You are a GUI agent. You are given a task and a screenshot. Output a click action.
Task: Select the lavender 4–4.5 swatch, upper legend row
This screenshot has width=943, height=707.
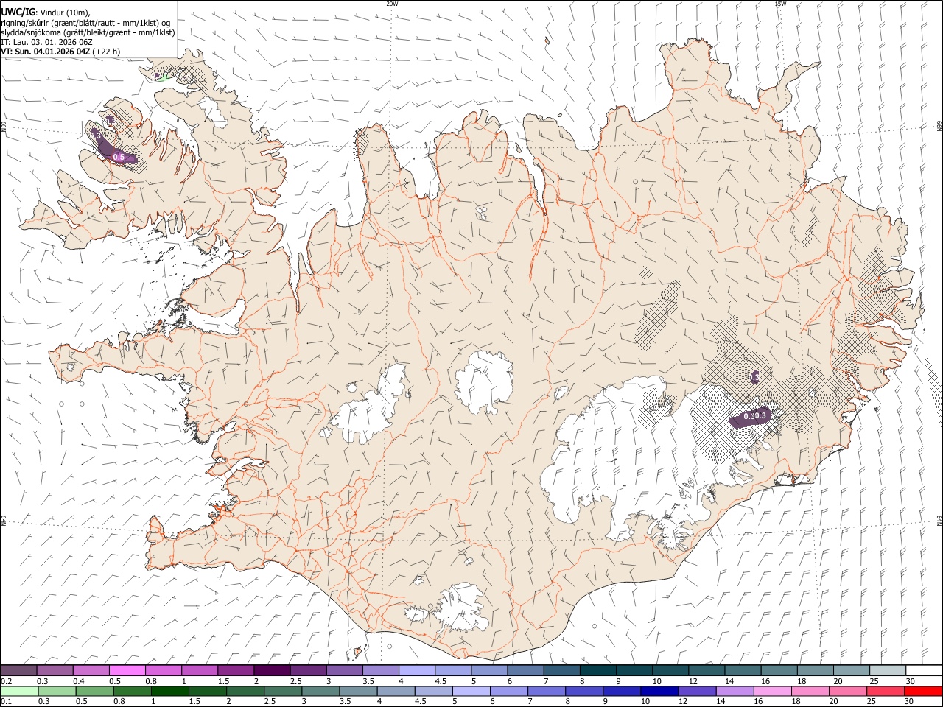pos(416,670)
